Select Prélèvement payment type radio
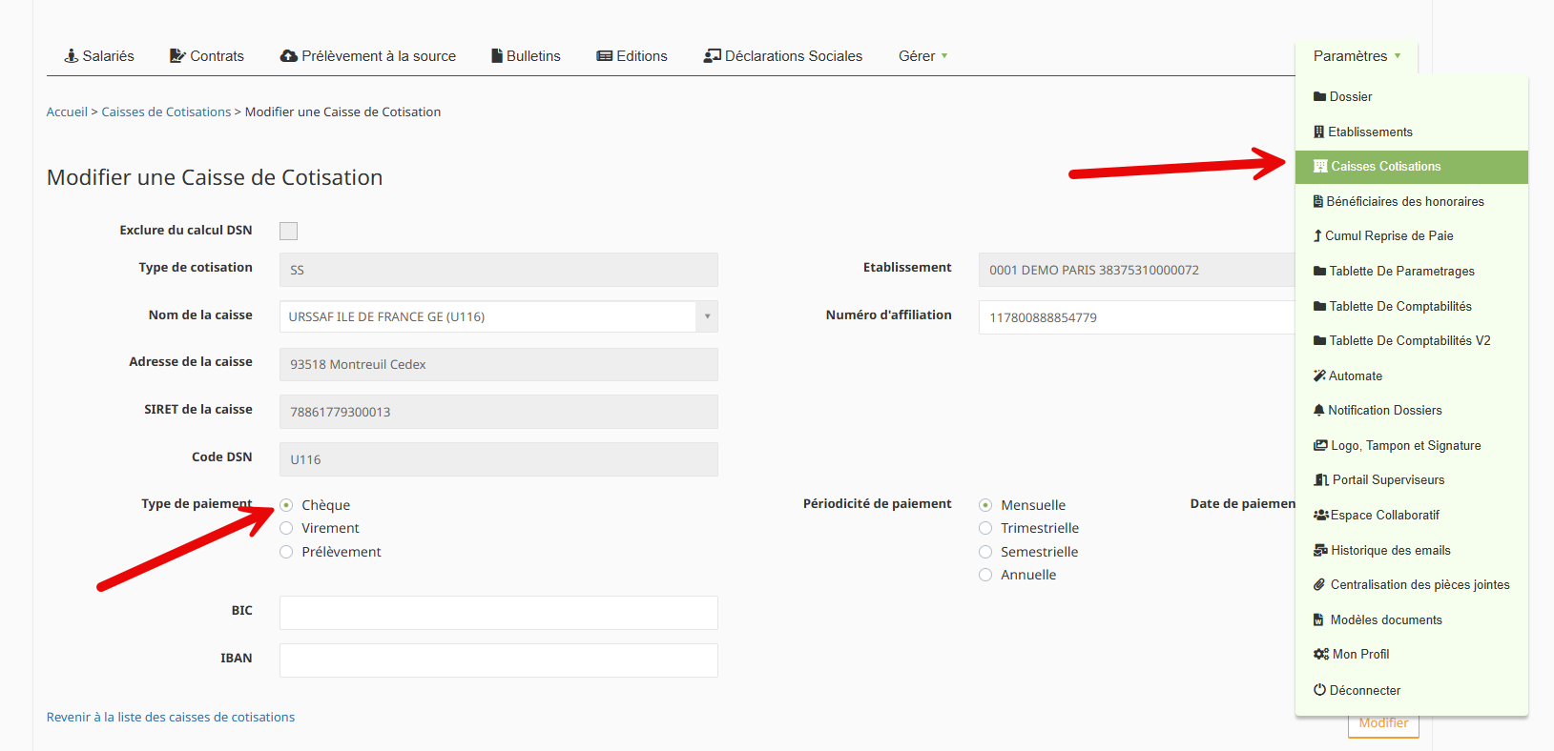This screenshot has height=751, width=1554. click(x=286, y=552)
